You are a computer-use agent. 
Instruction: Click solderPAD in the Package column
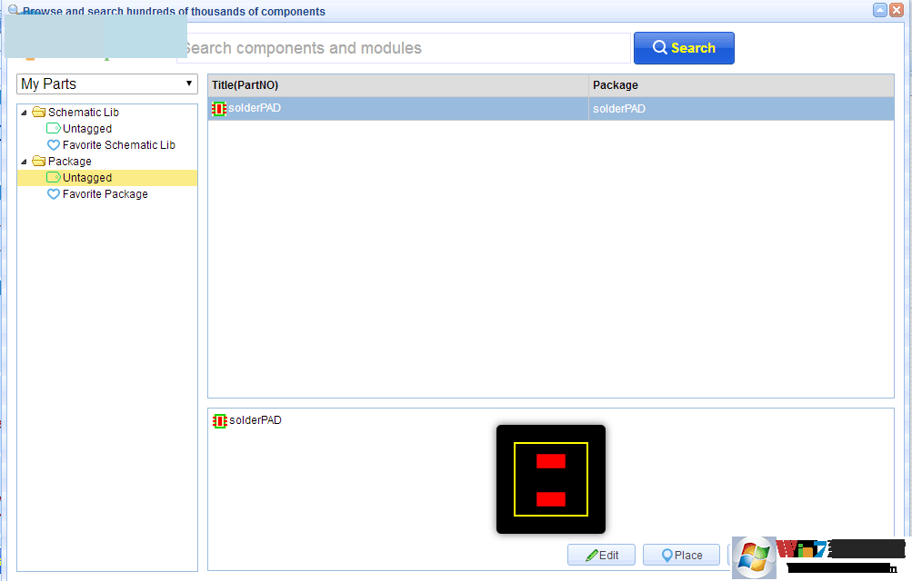click(619, 109)
